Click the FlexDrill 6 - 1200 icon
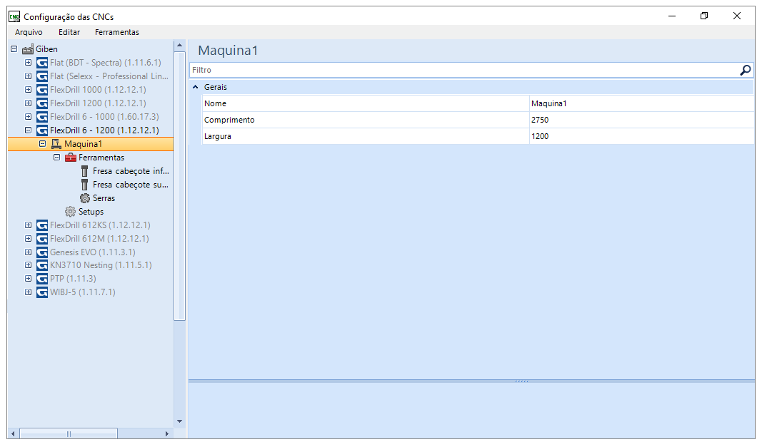Screen dimensions: 762x447 pyautogui.click(x=42, y=130)
